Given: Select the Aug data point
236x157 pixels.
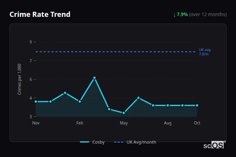Looking at the screenshot, I should point(168,106).
